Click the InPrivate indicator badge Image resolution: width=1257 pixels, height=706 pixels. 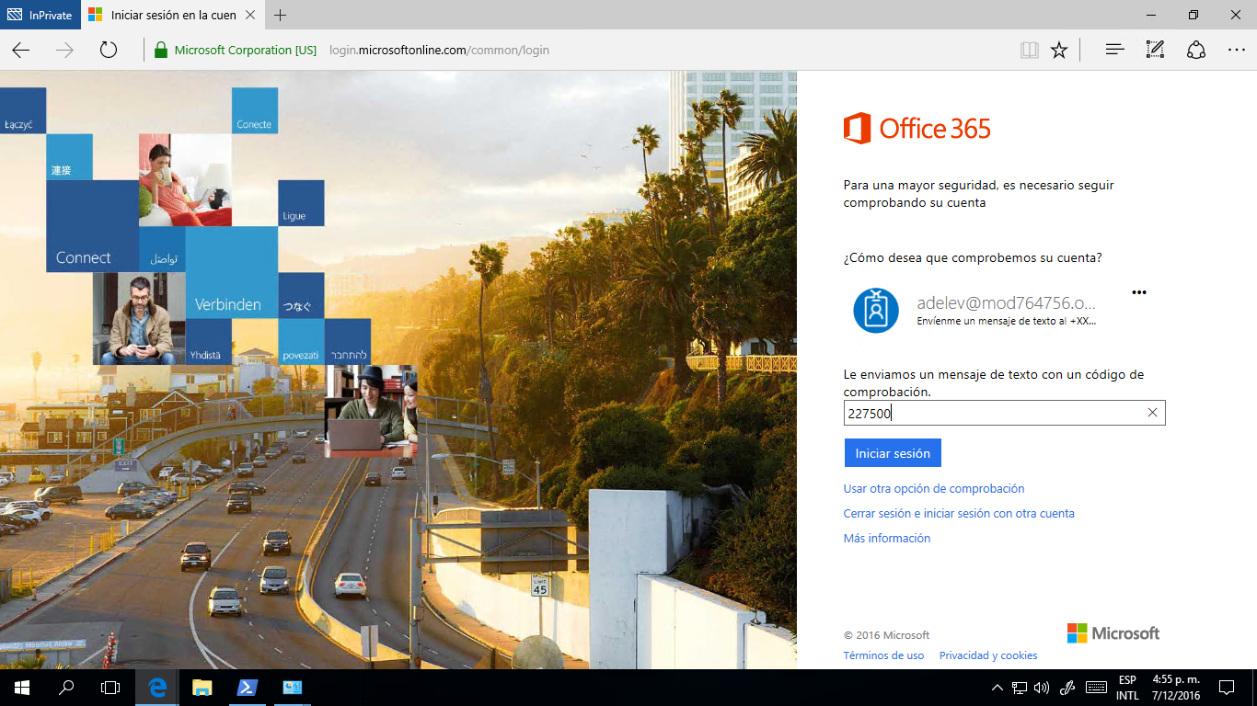(x=40, y=15)
